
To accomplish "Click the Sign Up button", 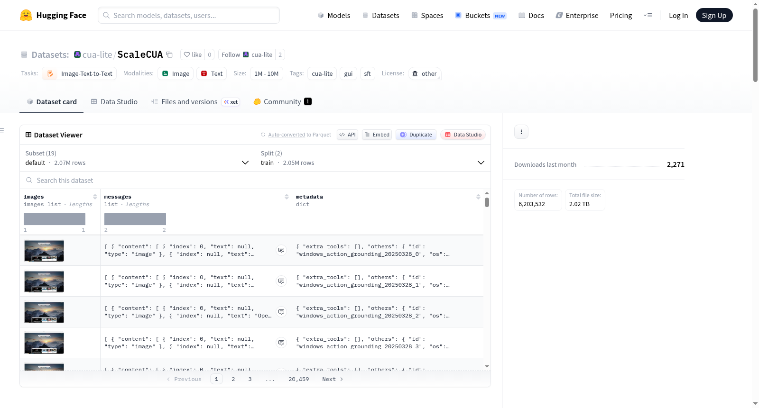I will coord(714,15).
